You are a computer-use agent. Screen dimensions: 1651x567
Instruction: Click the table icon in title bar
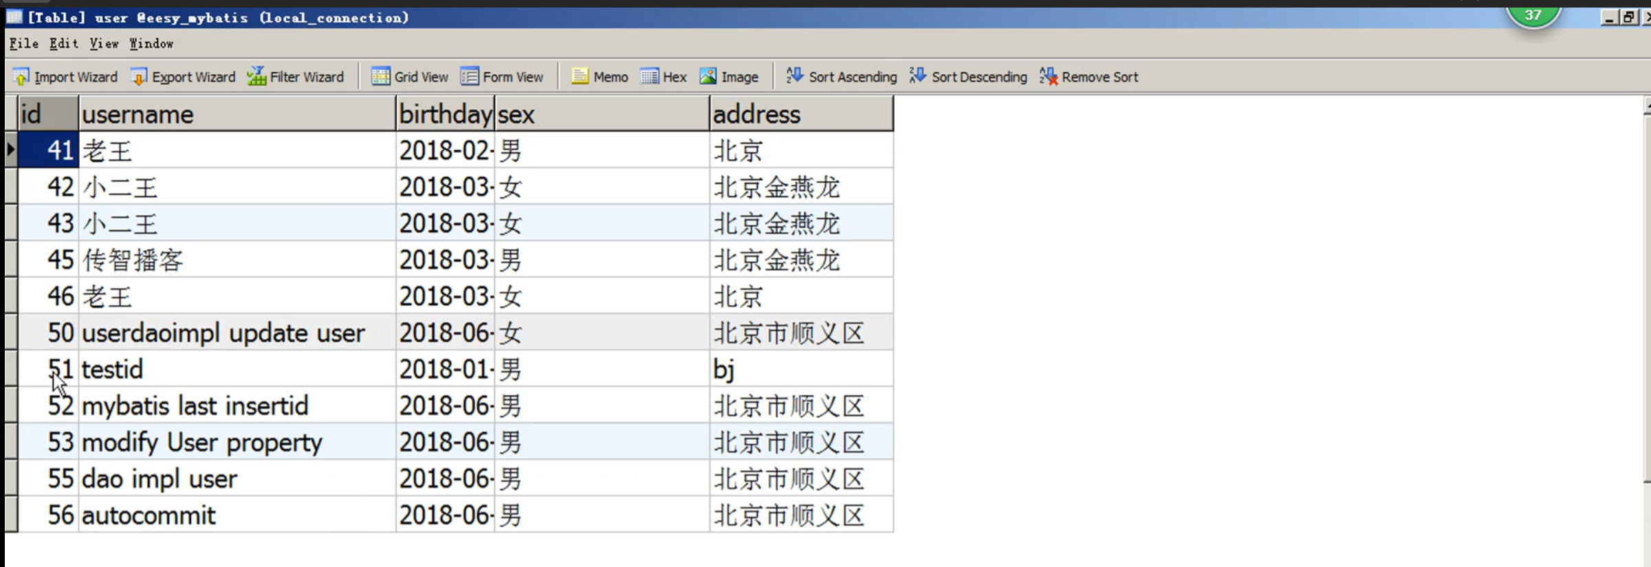click(x=14, y=17)
